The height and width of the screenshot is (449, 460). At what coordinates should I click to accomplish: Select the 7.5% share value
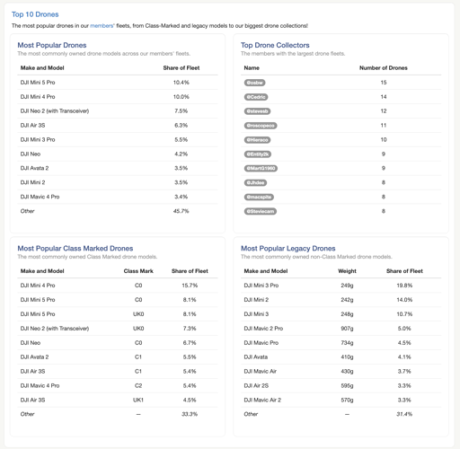[x=181, y=111]
